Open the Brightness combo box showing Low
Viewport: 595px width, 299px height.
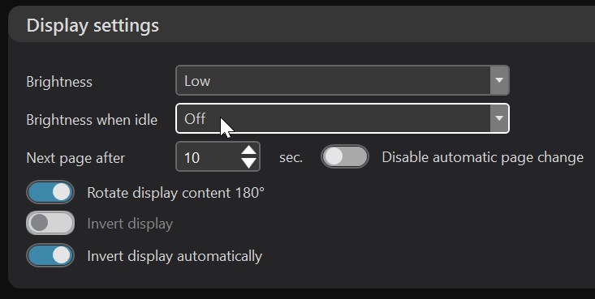point(343,80)
